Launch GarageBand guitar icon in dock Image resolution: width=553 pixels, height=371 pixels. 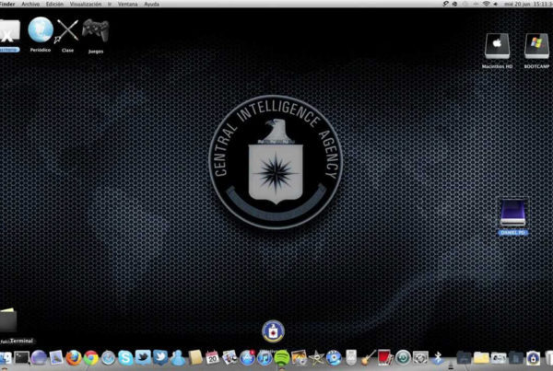(x=368, y=358)
